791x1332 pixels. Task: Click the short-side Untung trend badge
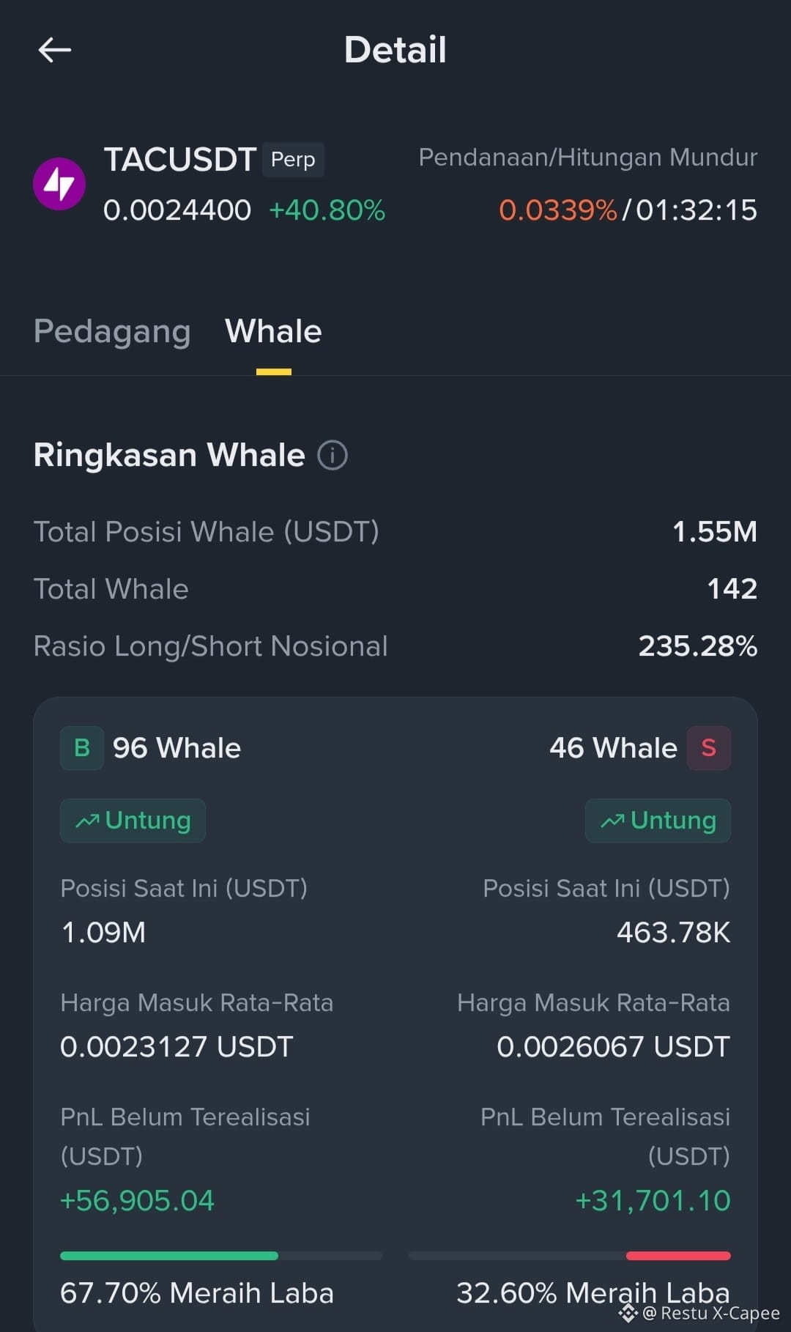coord(658,821)
